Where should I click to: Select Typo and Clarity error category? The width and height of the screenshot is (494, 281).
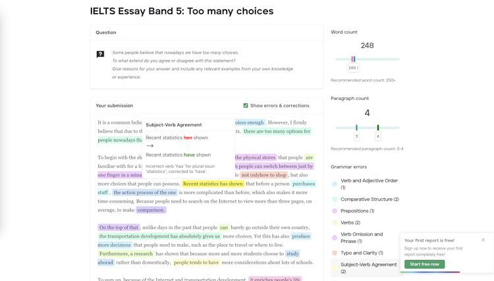tap(362, 253)
